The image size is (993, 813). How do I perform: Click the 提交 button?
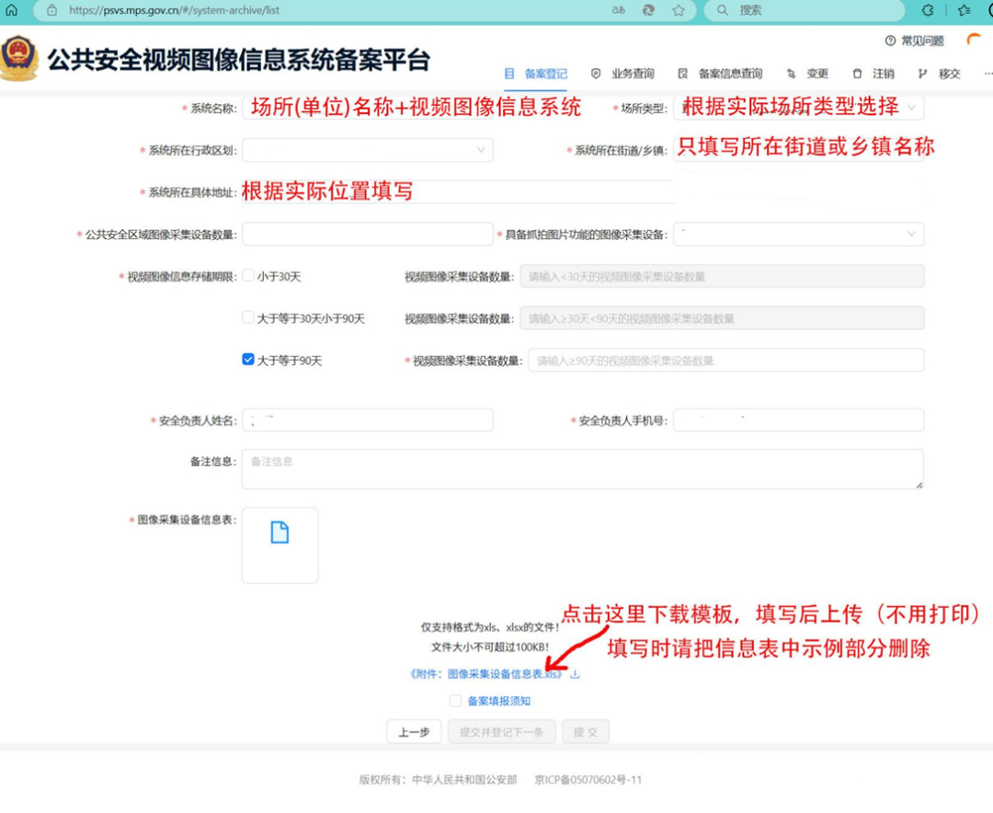[585, 732]
